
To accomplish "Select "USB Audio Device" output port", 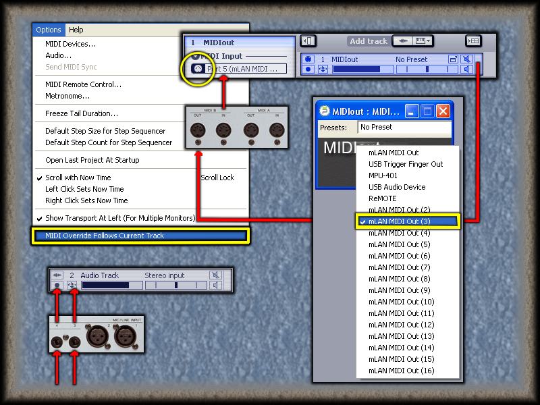I will tap(408, 187).
